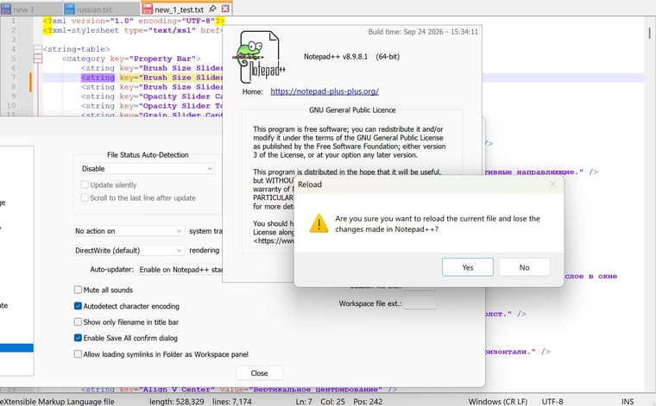Uncheck Autodetect character encoding
Image resolution: width=656 pixels, height=406 pixels.
point(78,306)
